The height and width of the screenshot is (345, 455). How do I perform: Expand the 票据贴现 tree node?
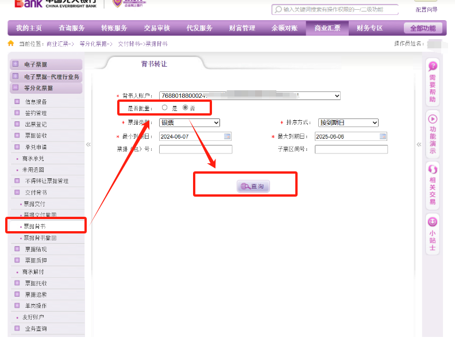click(17, 249)
